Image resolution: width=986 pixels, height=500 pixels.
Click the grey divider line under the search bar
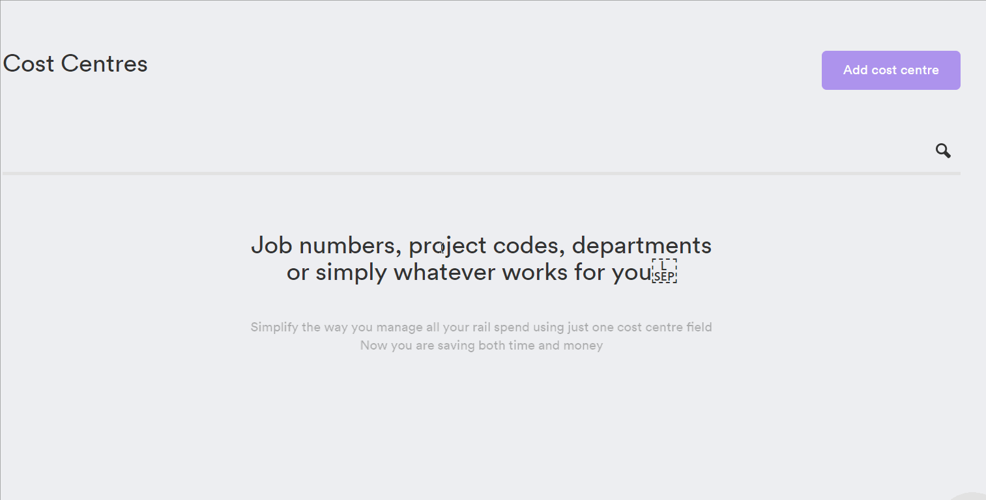click(482, 173)
